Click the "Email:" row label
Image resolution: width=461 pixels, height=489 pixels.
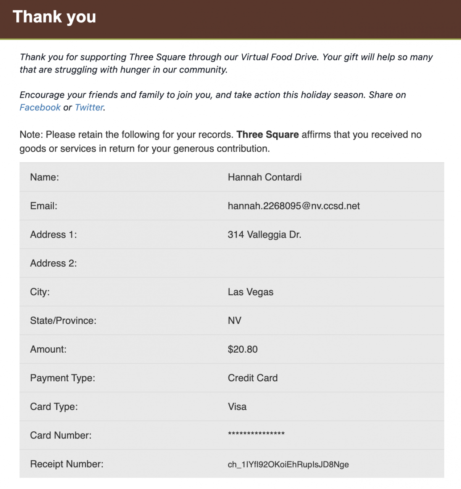[x=44, y=206]
